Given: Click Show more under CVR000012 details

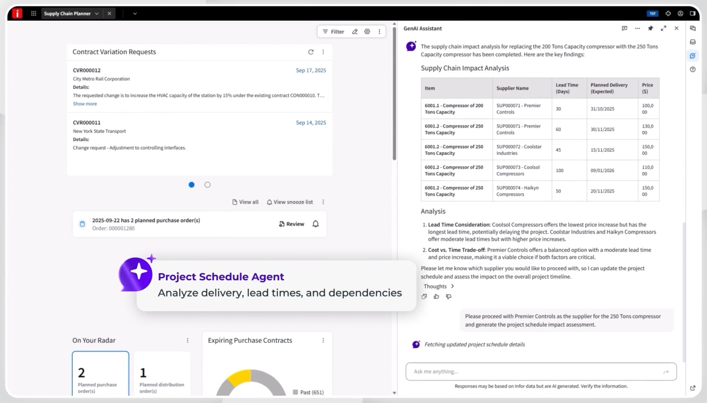Looking at the screenshot, I should click(85, 104).
